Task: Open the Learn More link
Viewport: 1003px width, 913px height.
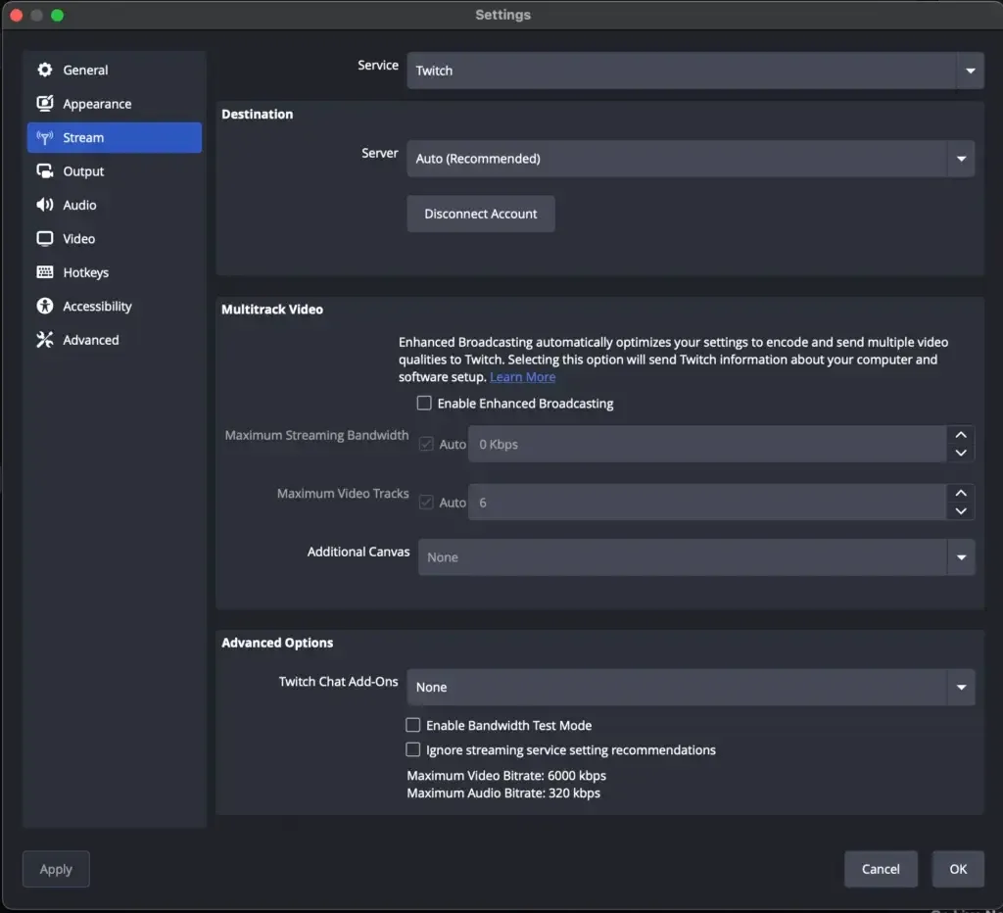Action: point(523,377)
